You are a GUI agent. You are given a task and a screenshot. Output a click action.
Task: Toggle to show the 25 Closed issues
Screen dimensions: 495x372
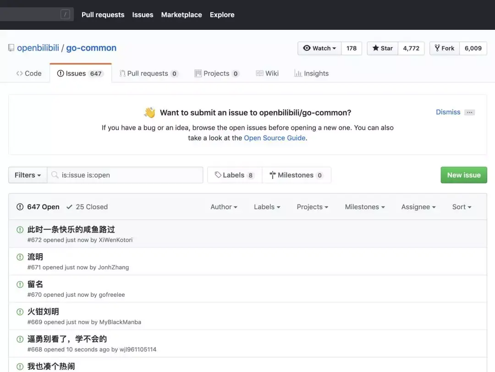tap(87, 206)
